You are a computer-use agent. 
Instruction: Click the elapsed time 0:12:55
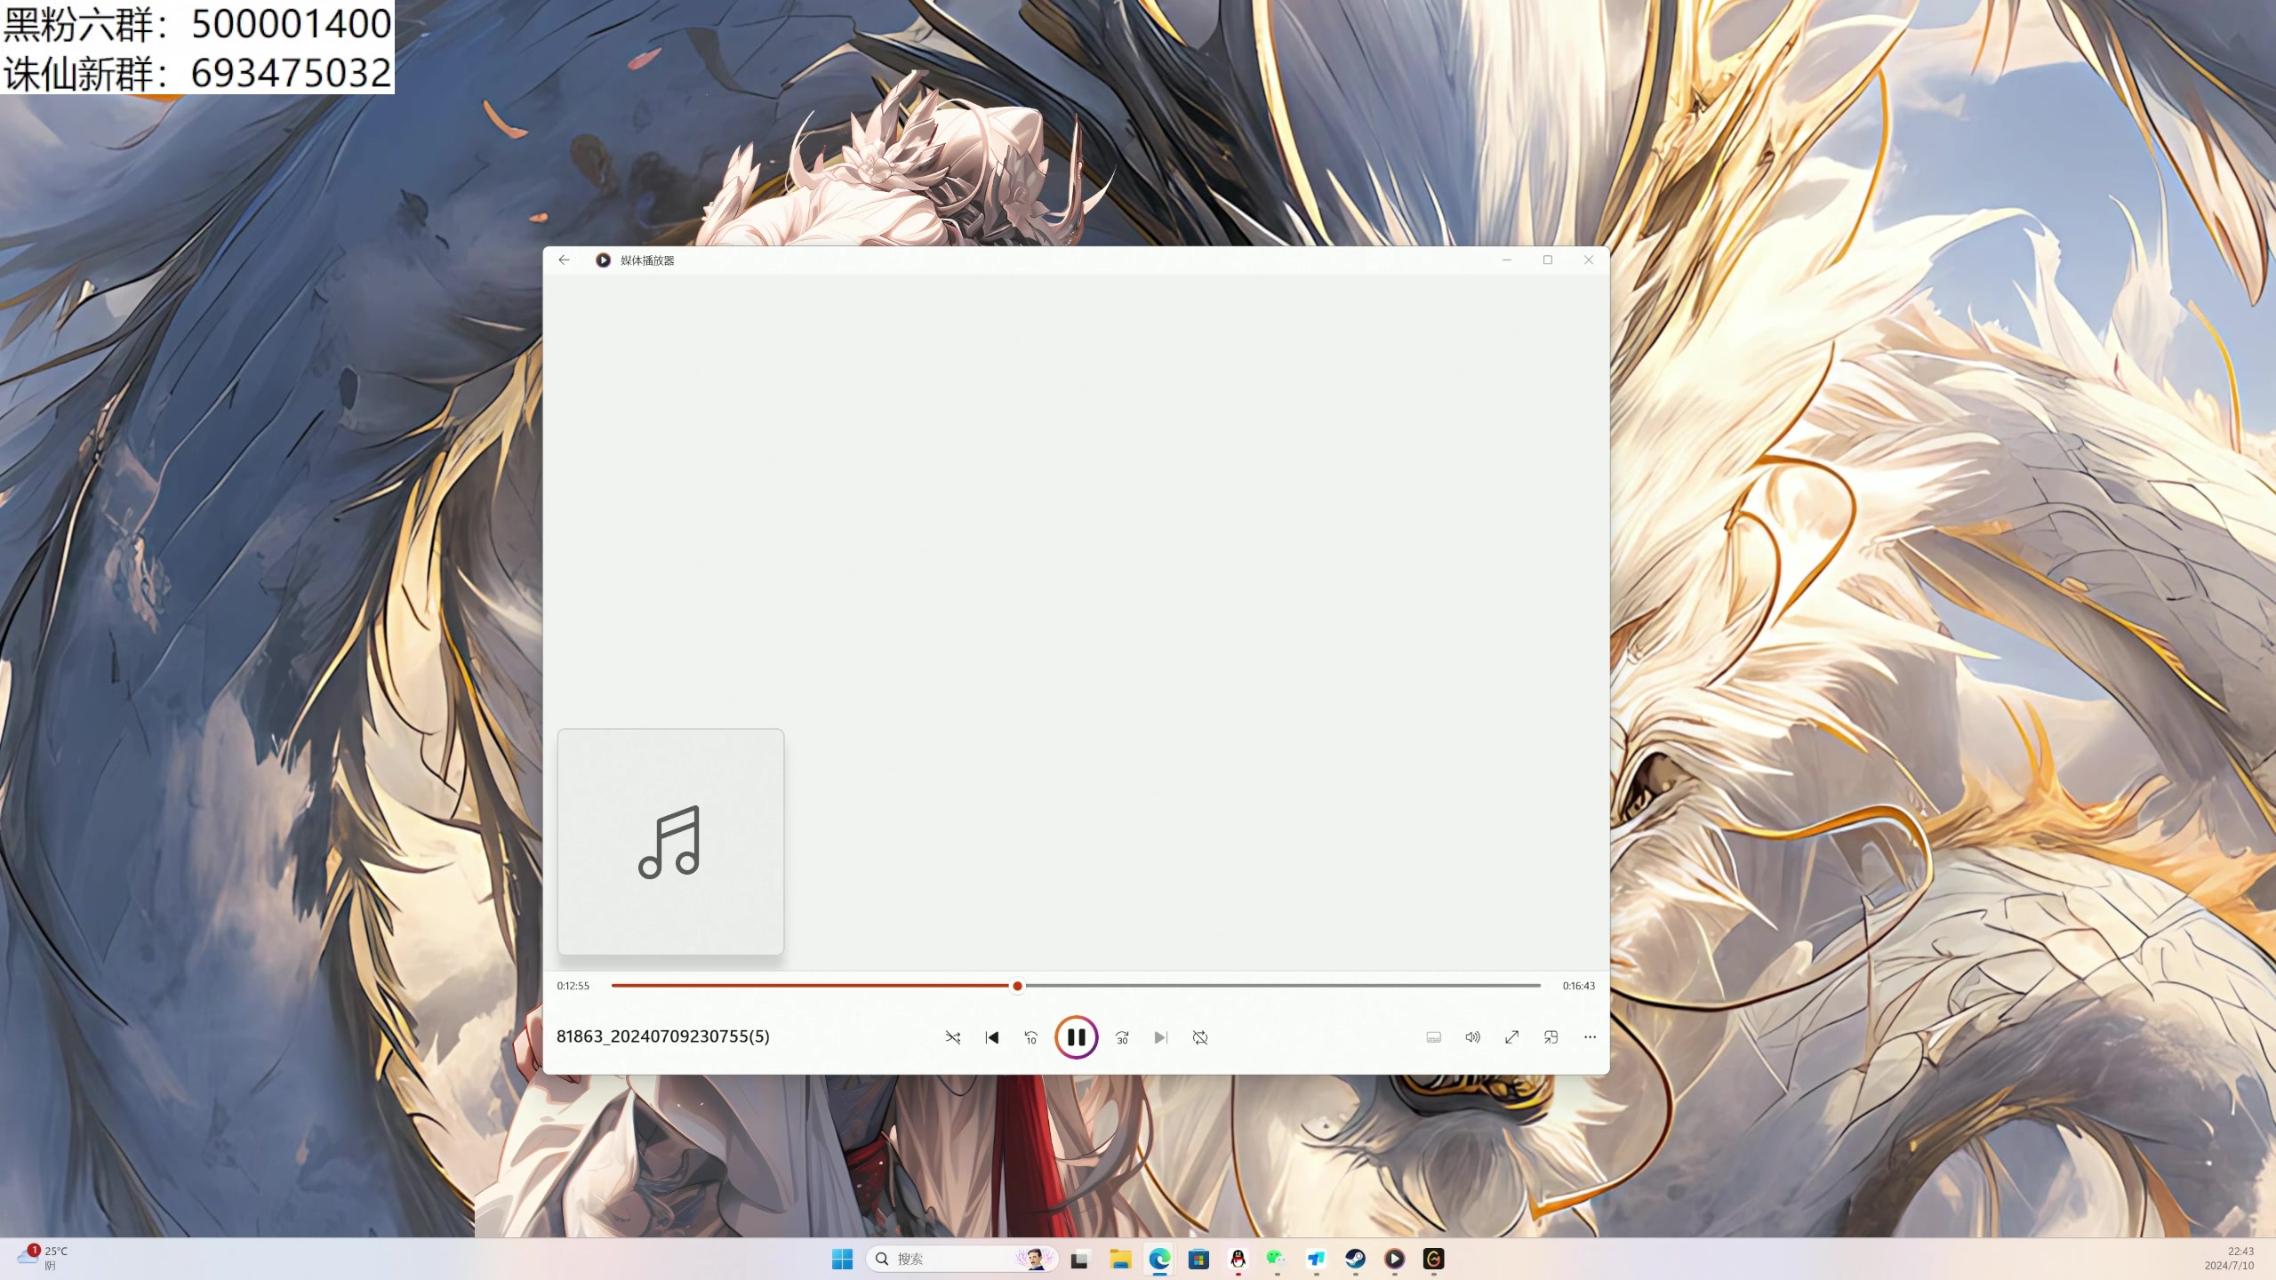coord(573,986)
